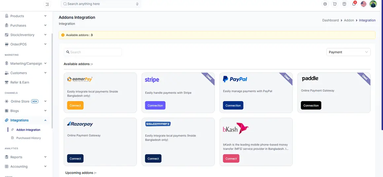This screenshot has width=383, height=177.
Task: Click the circular icon left of the cart
Action: 325,4
